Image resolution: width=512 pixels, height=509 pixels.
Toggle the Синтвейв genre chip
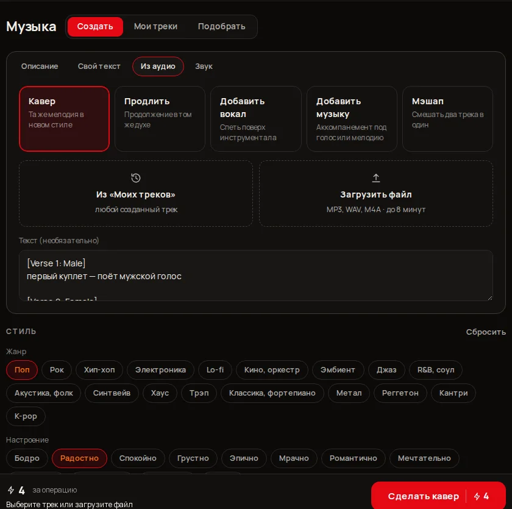[x=112, y=393]
